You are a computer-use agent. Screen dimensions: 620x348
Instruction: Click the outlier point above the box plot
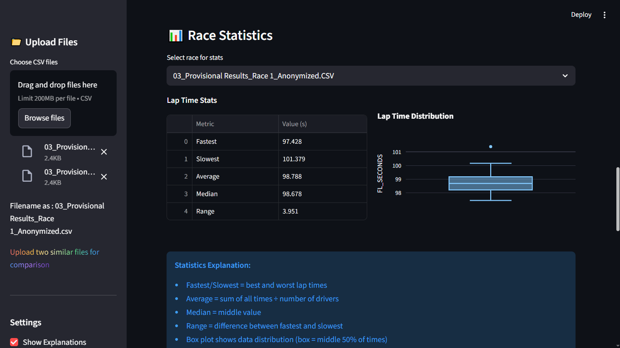491,146
